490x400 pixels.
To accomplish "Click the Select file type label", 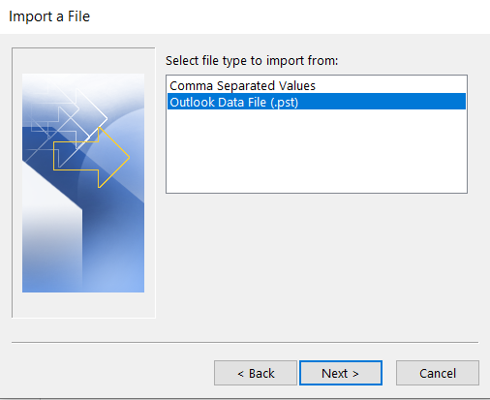I will click(252, 61).
